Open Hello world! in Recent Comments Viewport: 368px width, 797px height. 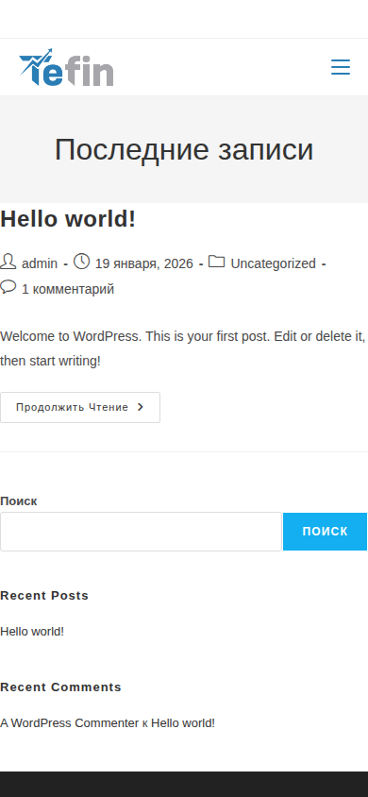[183, 722]
